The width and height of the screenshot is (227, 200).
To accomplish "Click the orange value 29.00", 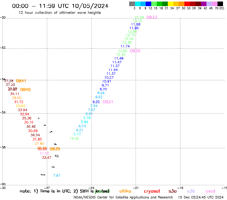I will pyautogui.click(x=17, y=98).
